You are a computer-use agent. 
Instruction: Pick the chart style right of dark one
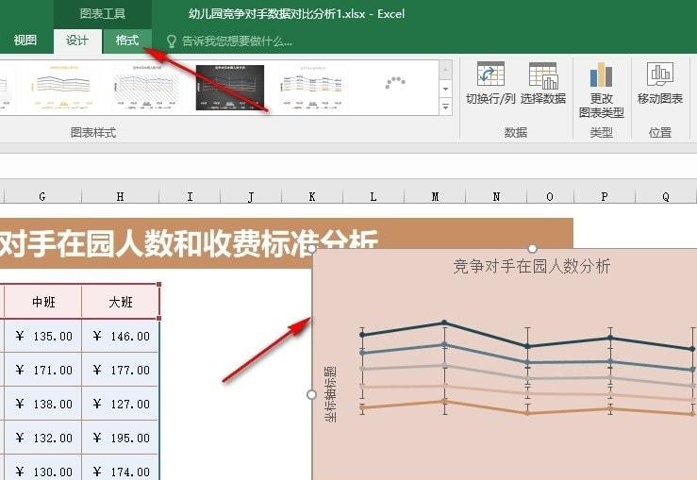(313, 88)
